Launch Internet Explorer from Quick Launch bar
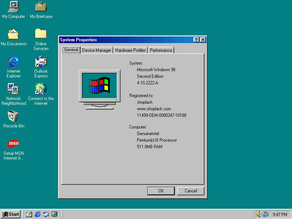The height and width of the screenshot is (219, 292). [38, 214]
